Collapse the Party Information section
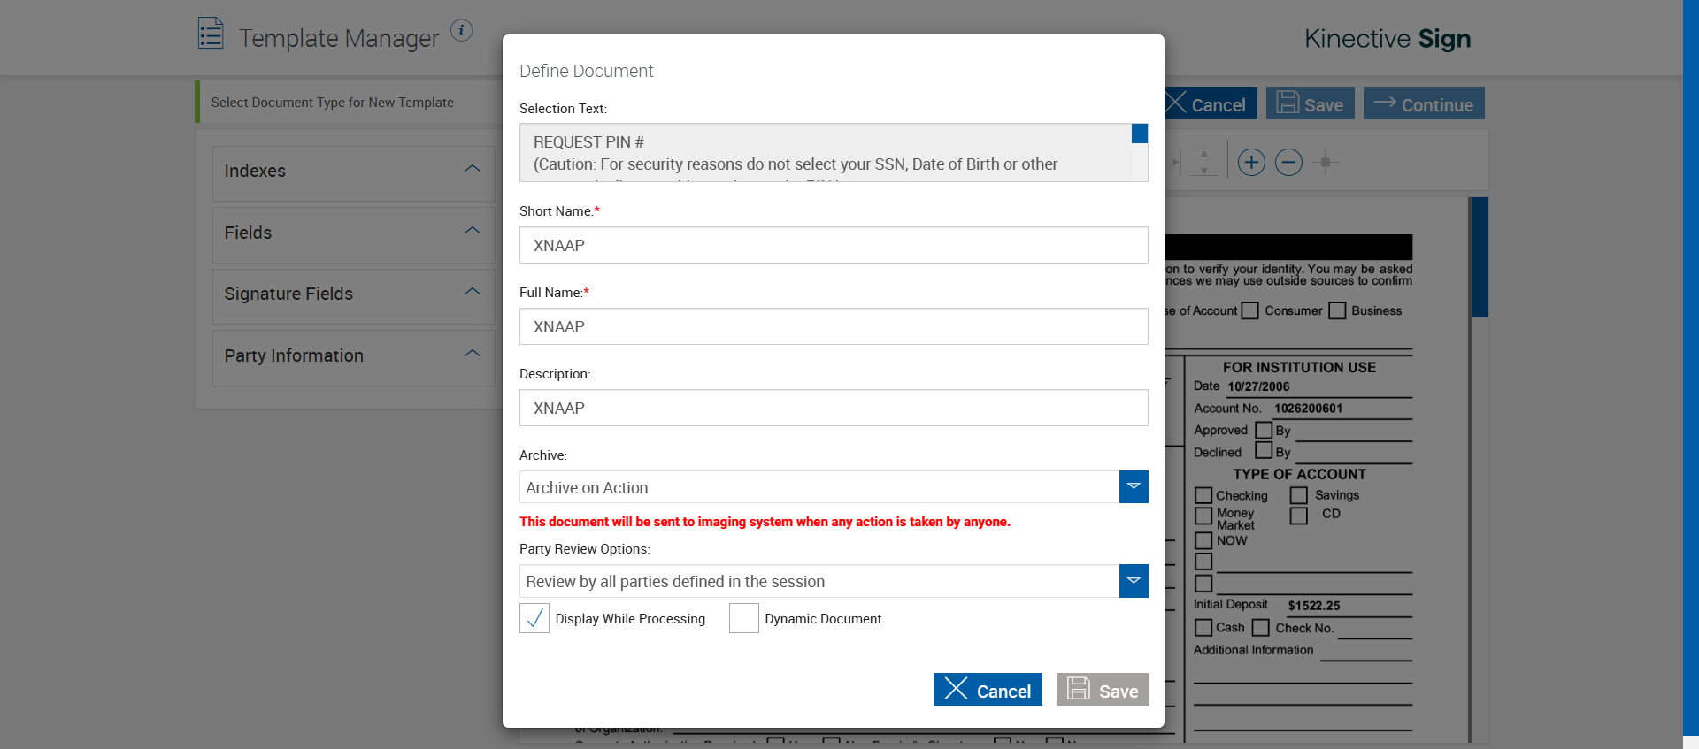The width and height of the screenshot is (1699, 749). pos(473,354)
